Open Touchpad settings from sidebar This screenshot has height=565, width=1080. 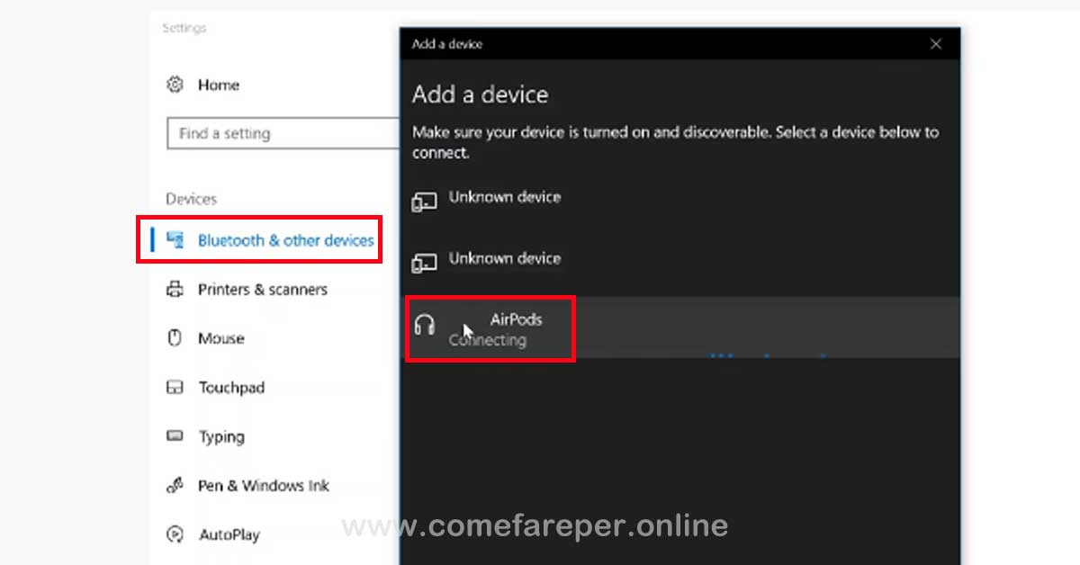pos(230,387)
